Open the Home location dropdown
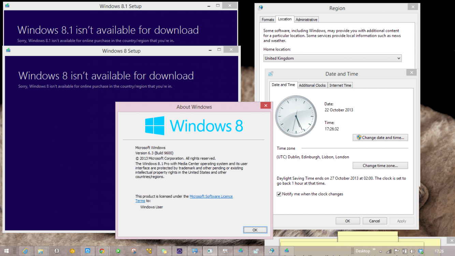455x256 pixels. click(333, 58)
